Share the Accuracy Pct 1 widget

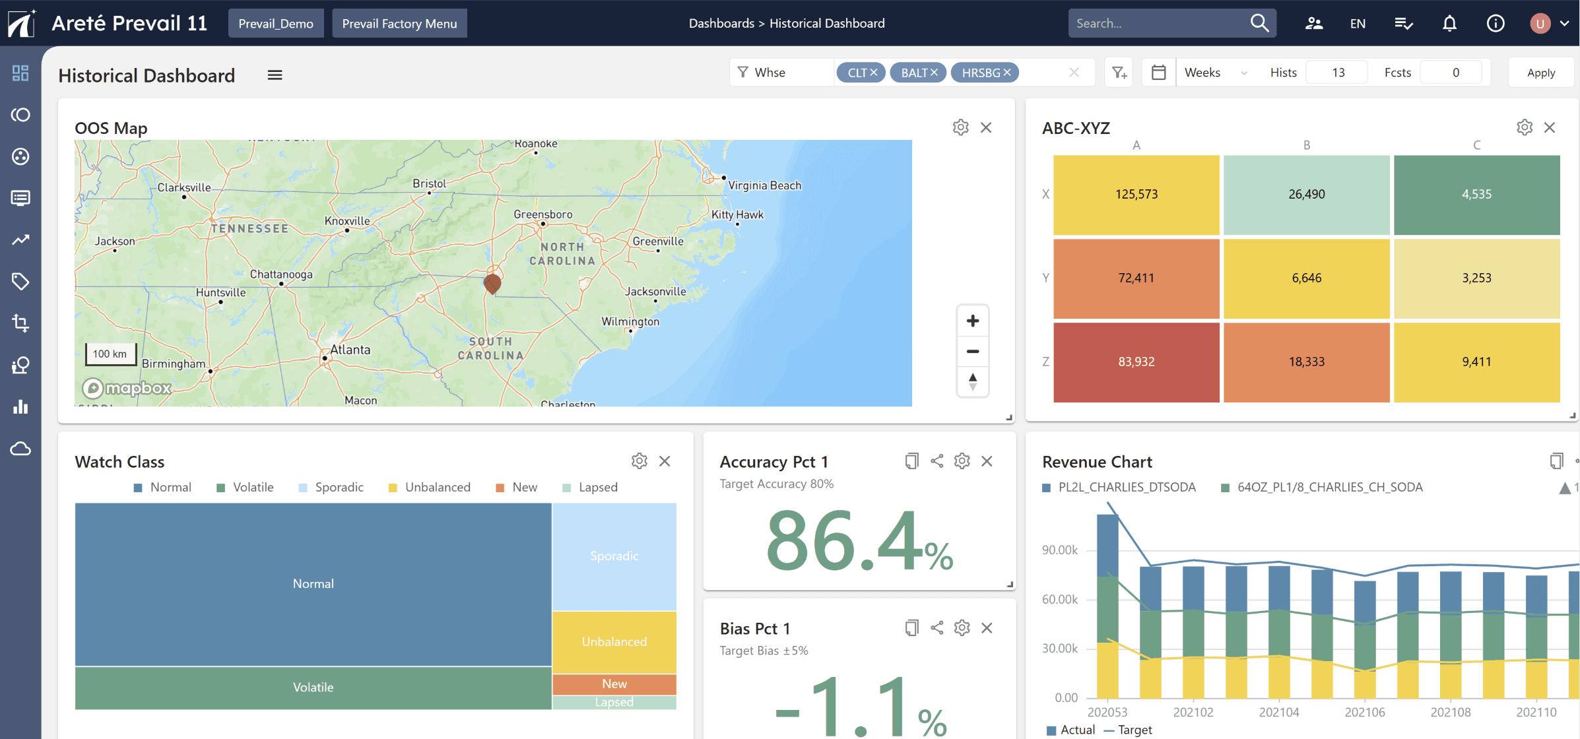937,461
